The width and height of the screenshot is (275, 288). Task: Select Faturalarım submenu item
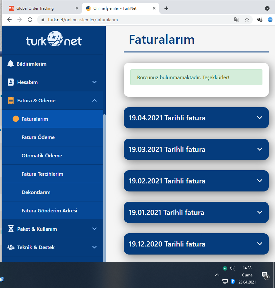pos(53,119)
